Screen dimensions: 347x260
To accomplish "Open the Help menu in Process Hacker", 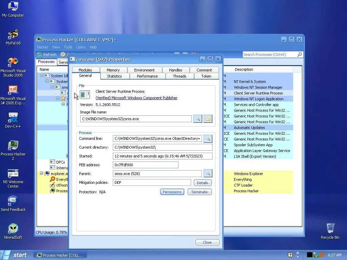I will [93, 47].
